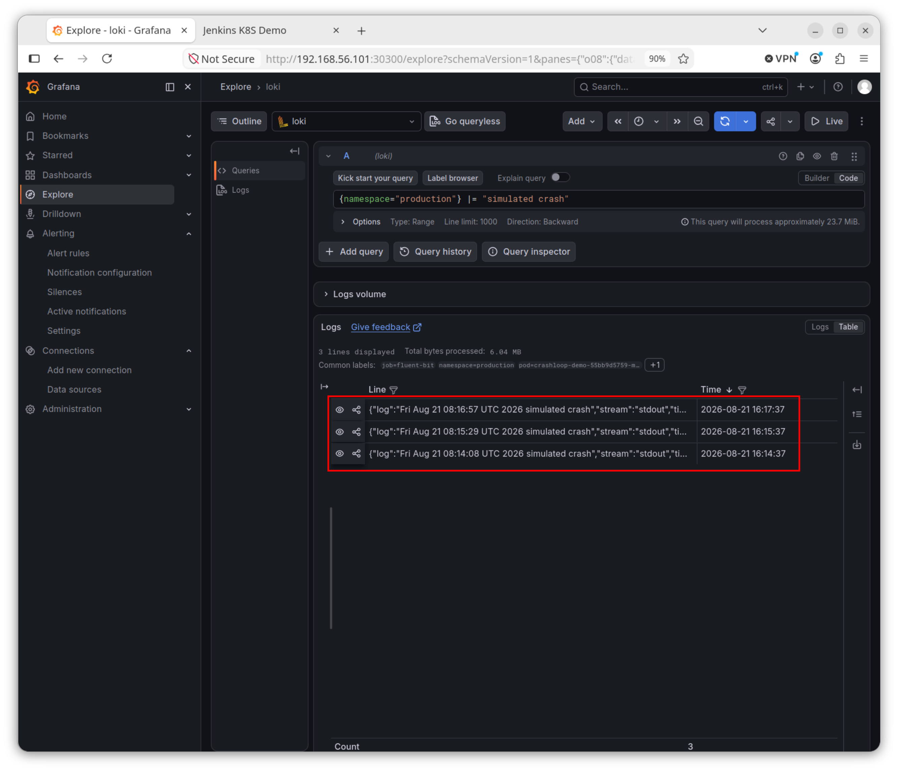Open Add new connection page
This screenshot has height=771, width=897.
coord(90,370)
